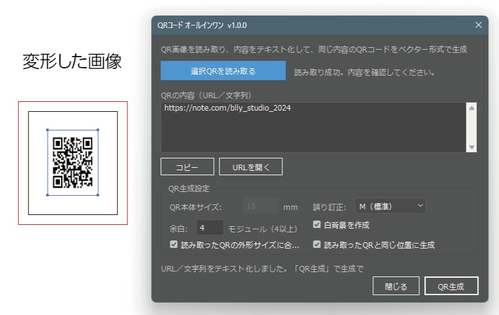Toggle 読み取ったQRと同じ位置に生成 checkbox
The height and width of the screenshot is (315, 499).
(317, 244)
